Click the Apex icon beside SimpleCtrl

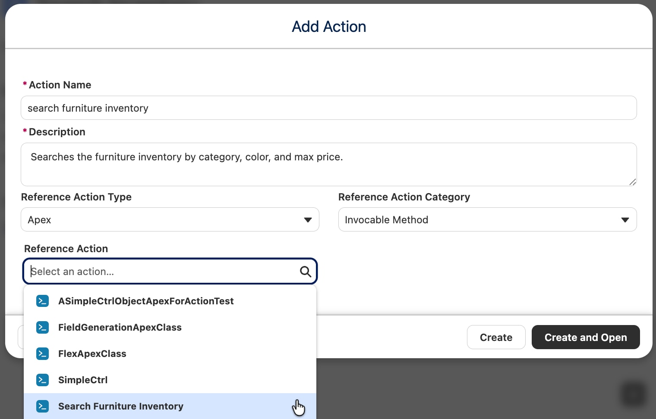(x=42, y=380)
